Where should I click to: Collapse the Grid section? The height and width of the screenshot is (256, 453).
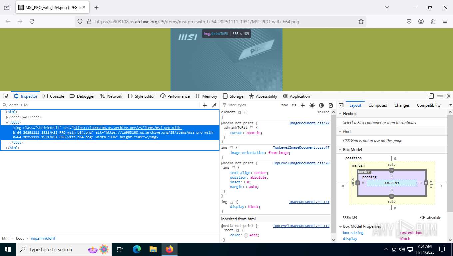pyautogui.click(x=340, y=132)
